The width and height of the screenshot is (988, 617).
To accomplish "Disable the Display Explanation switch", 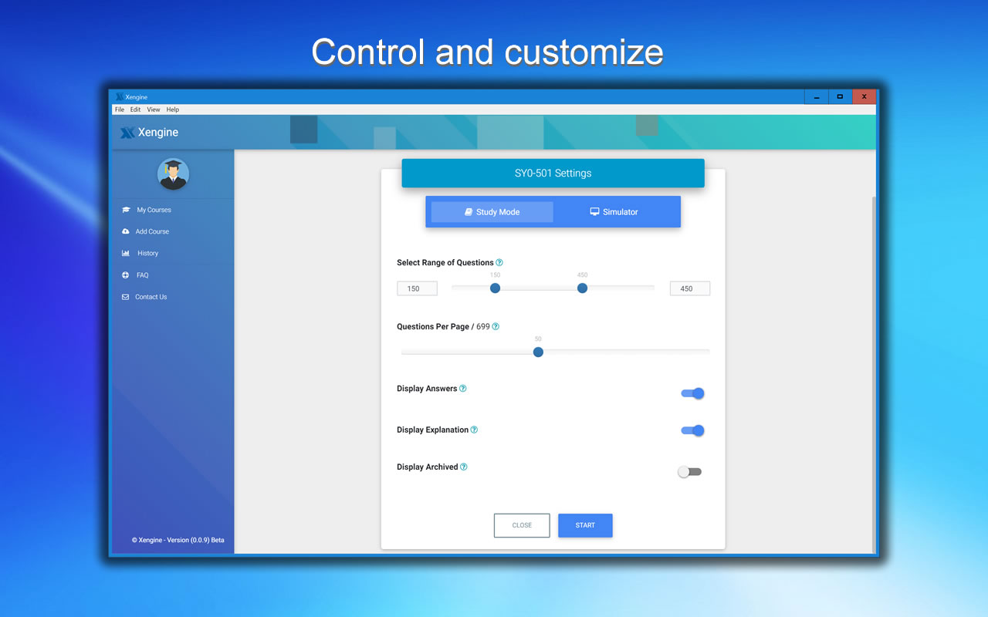I will click(x=692, y=430).
